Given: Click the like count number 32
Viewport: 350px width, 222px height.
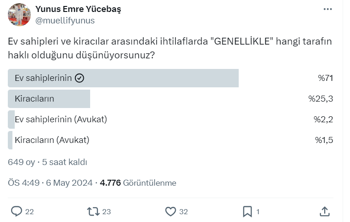Looking at the screenshot, I should point(184,212).
